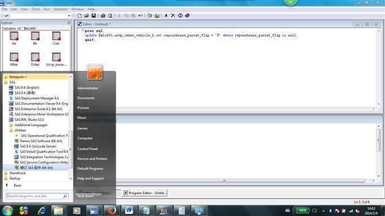
Task: Open Firefox from the taskbar
Action: [112, 210]
